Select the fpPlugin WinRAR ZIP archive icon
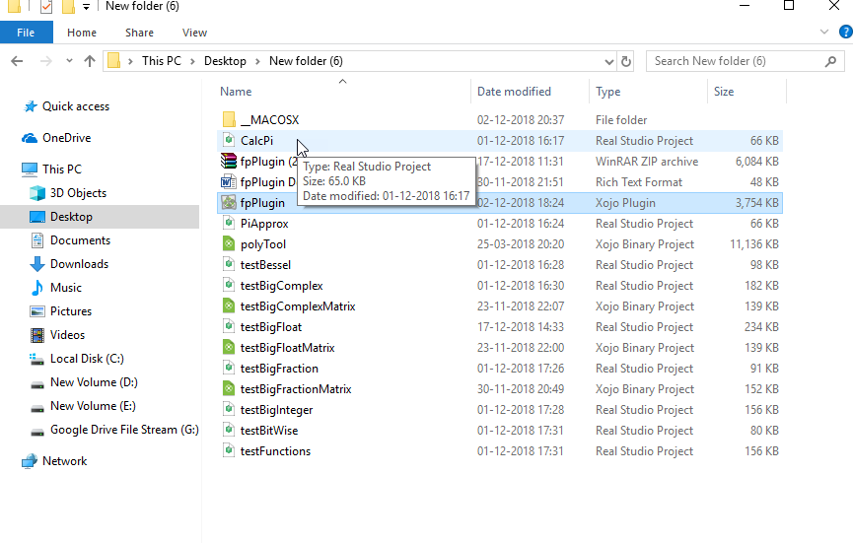 point(229,161)
